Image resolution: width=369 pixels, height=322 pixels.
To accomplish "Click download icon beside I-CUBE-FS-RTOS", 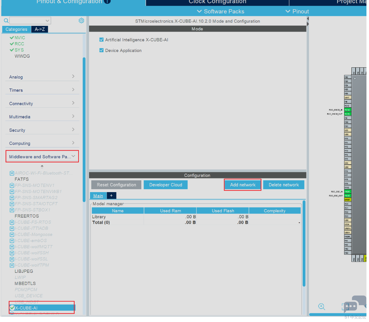I will [12, 222].
